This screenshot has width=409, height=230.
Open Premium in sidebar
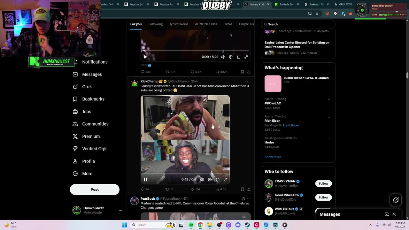coord(86,136)
